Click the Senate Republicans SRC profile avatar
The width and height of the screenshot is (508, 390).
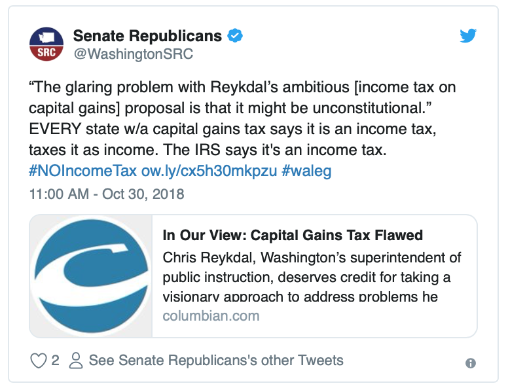[x=46, y=44]
